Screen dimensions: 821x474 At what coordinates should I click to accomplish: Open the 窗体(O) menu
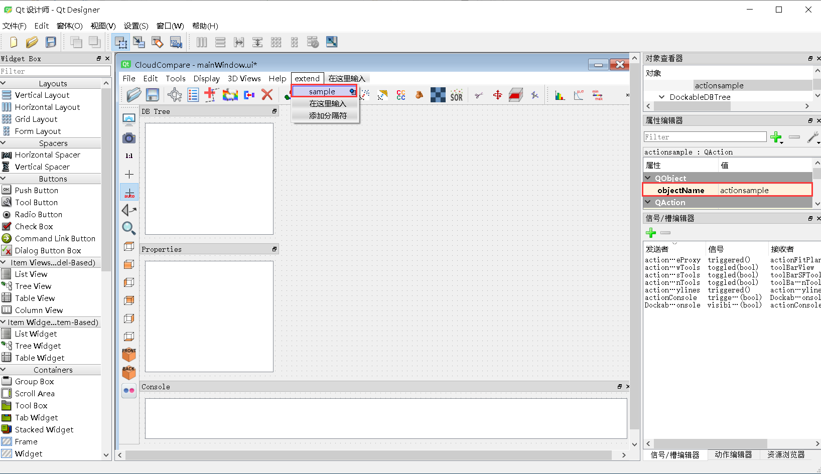[69, 26]
